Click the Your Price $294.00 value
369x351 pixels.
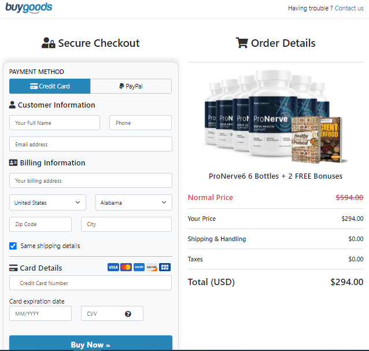point(352,219)
